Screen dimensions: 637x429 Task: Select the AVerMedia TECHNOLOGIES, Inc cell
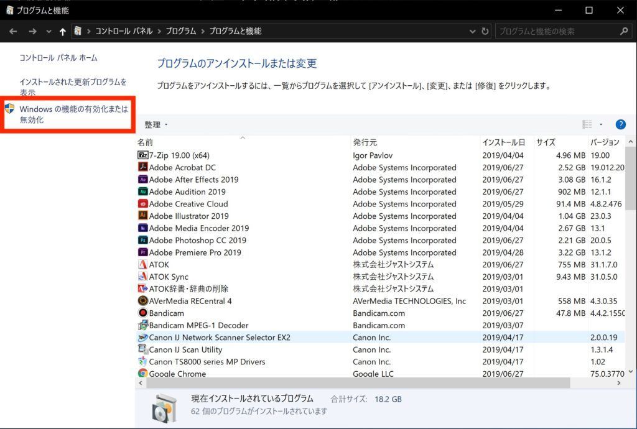[409, 301]
